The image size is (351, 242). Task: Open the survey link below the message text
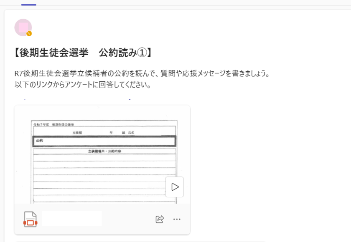[x=75, y=100]
